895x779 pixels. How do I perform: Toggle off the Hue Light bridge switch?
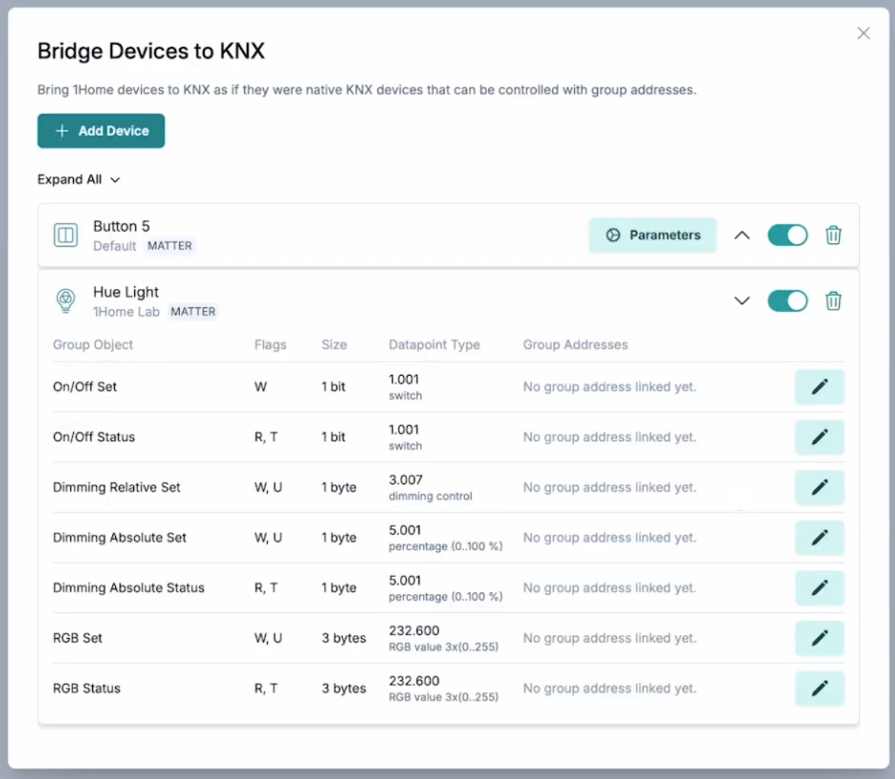coord(788,301)
